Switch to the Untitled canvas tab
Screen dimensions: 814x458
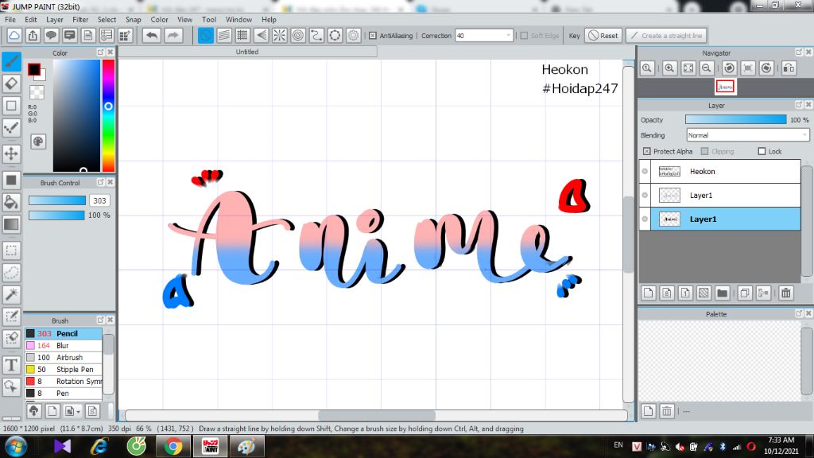coord(247,52)
